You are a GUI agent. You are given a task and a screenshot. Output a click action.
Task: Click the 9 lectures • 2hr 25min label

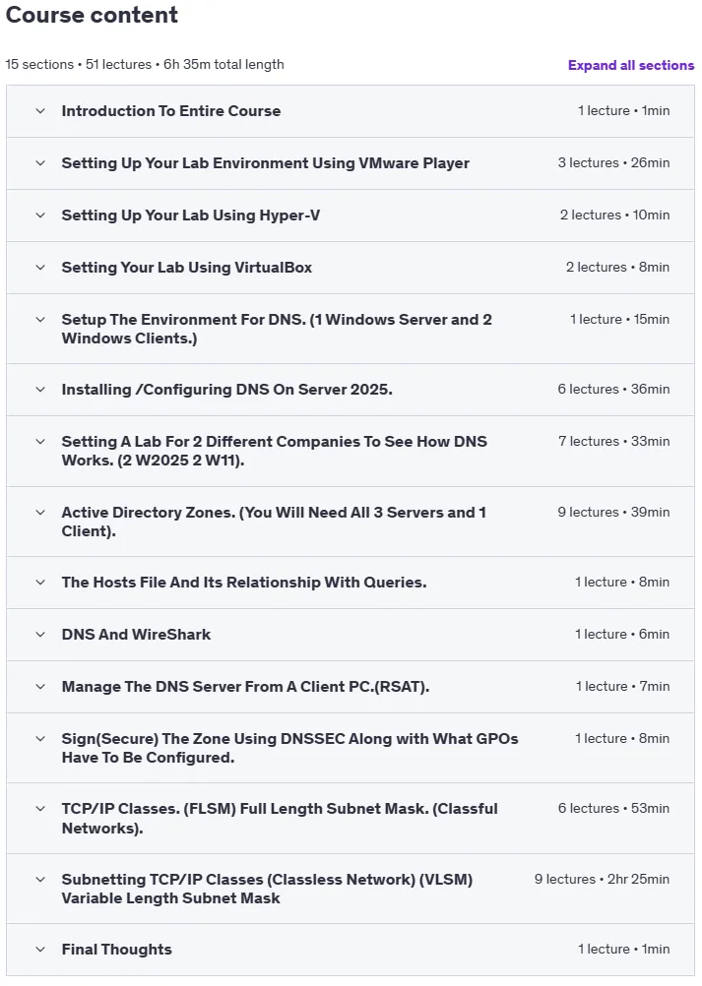pyautogui.click(x=602, y=879)
